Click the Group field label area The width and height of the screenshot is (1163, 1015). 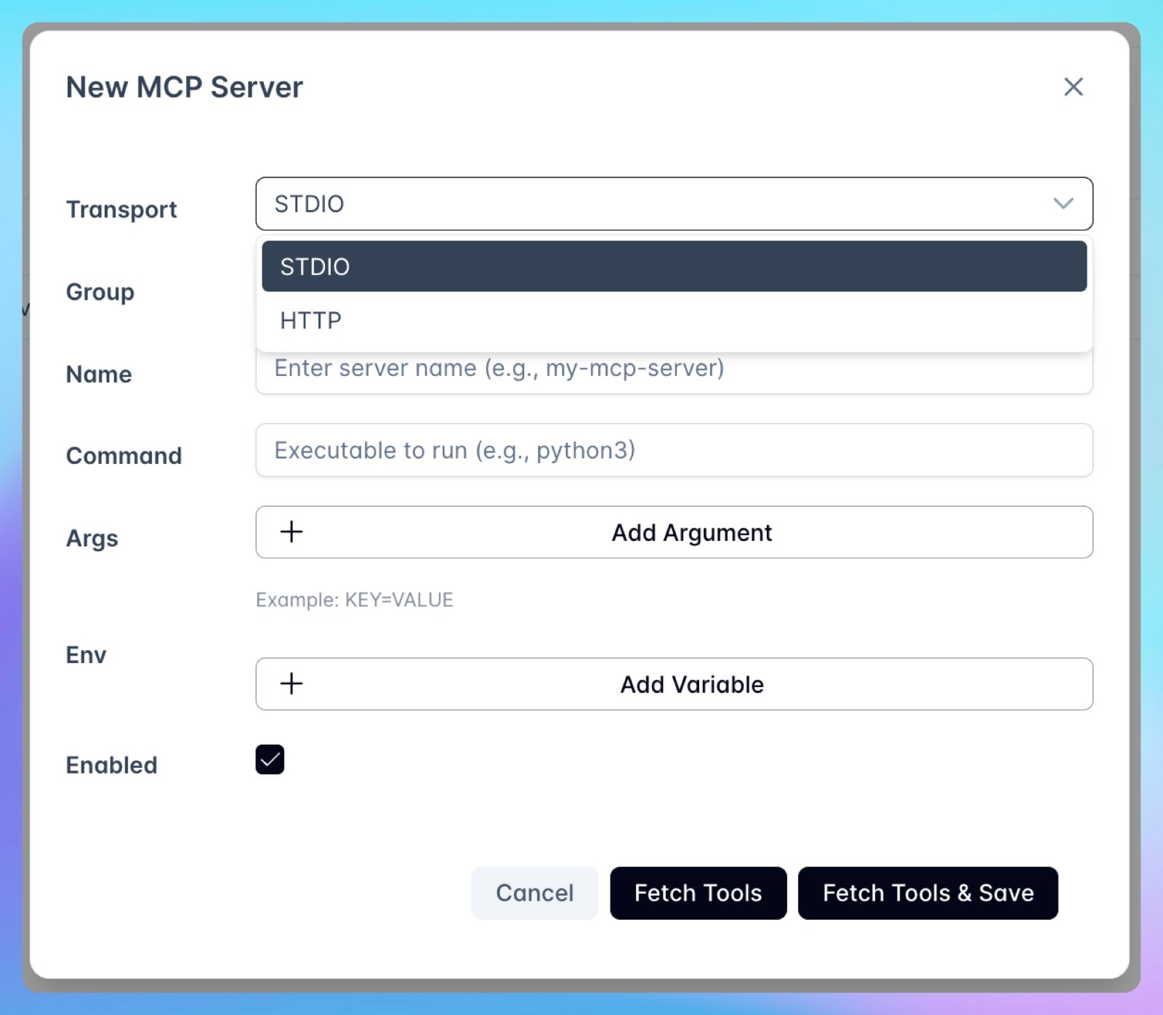coord(100,292)
